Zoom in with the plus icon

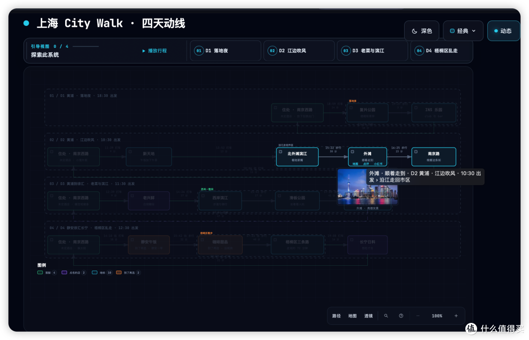(x=456, y=316)
